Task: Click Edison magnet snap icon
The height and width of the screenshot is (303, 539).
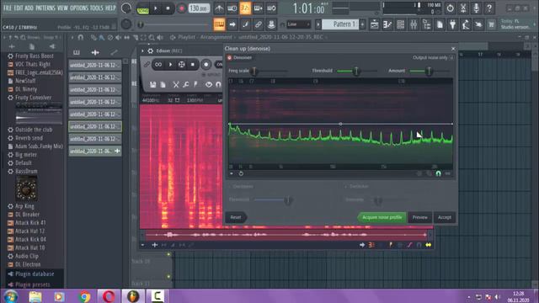Action: [x=218, y=84]
